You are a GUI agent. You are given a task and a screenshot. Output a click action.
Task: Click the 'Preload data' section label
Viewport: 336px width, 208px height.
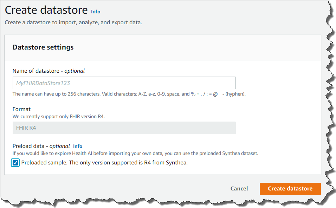click(x=28, y=146)
